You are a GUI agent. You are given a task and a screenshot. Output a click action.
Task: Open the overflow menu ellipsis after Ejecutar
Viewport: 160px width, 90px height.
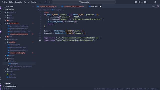[40, 2]
